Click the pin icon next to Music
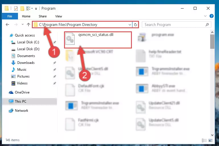 coord(55,70)
